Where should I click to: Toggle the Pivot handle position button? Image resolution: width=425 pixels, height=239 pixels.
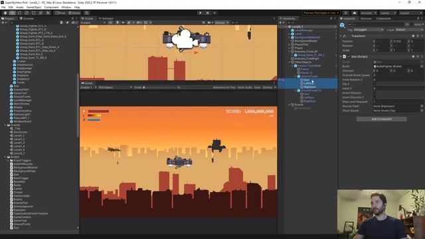(60, 13)
